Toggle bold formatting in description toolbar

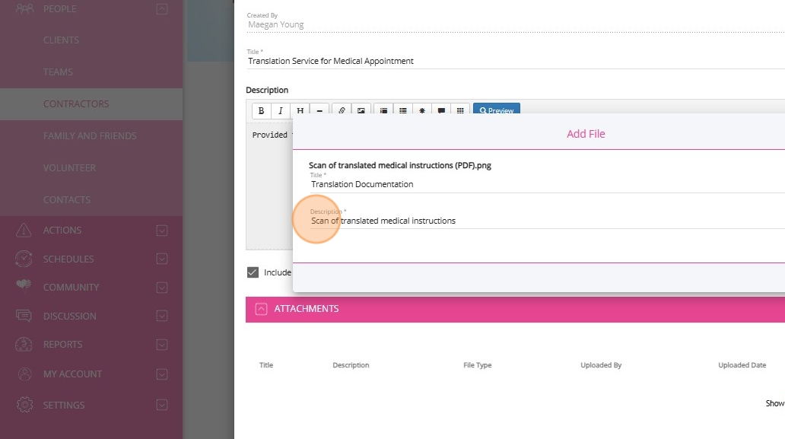point(261,110)
